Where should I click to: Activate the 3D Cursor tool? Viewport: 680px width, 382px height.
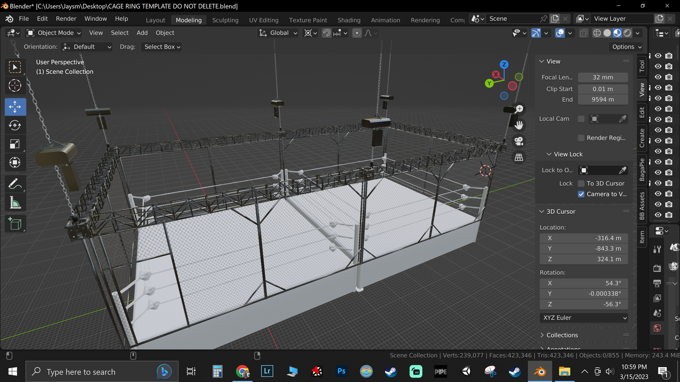tap(15, 85)
